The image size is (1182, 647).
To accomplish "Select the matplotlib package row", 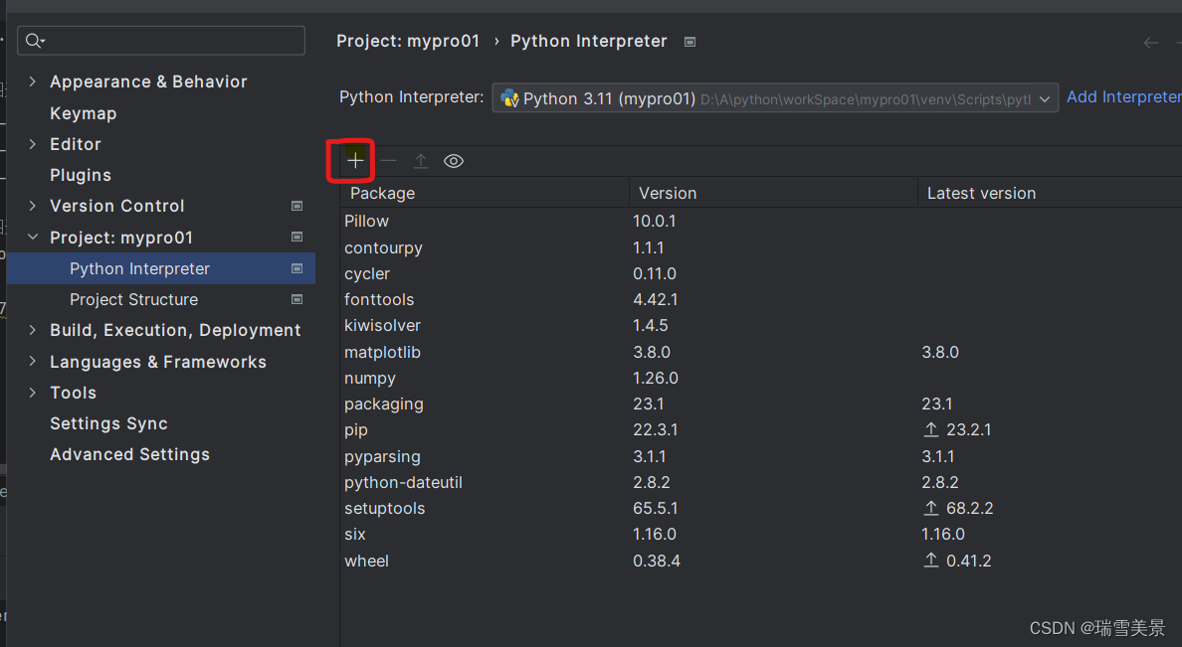I will pyautogui.click(x=760, y=352).
